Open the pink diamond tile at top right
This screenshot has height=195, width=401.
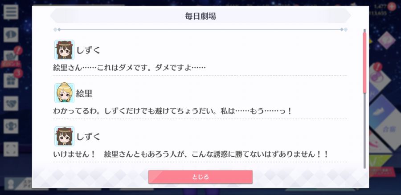pyautogui.click(x=386, y=41)
